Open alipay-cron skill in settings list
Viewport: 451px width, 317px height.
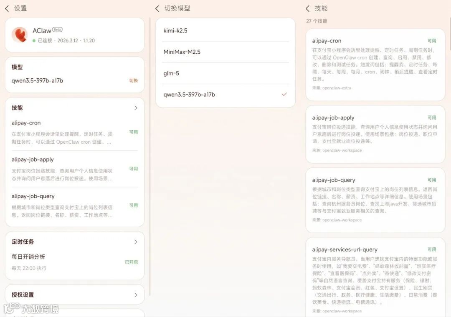point(75,132)
